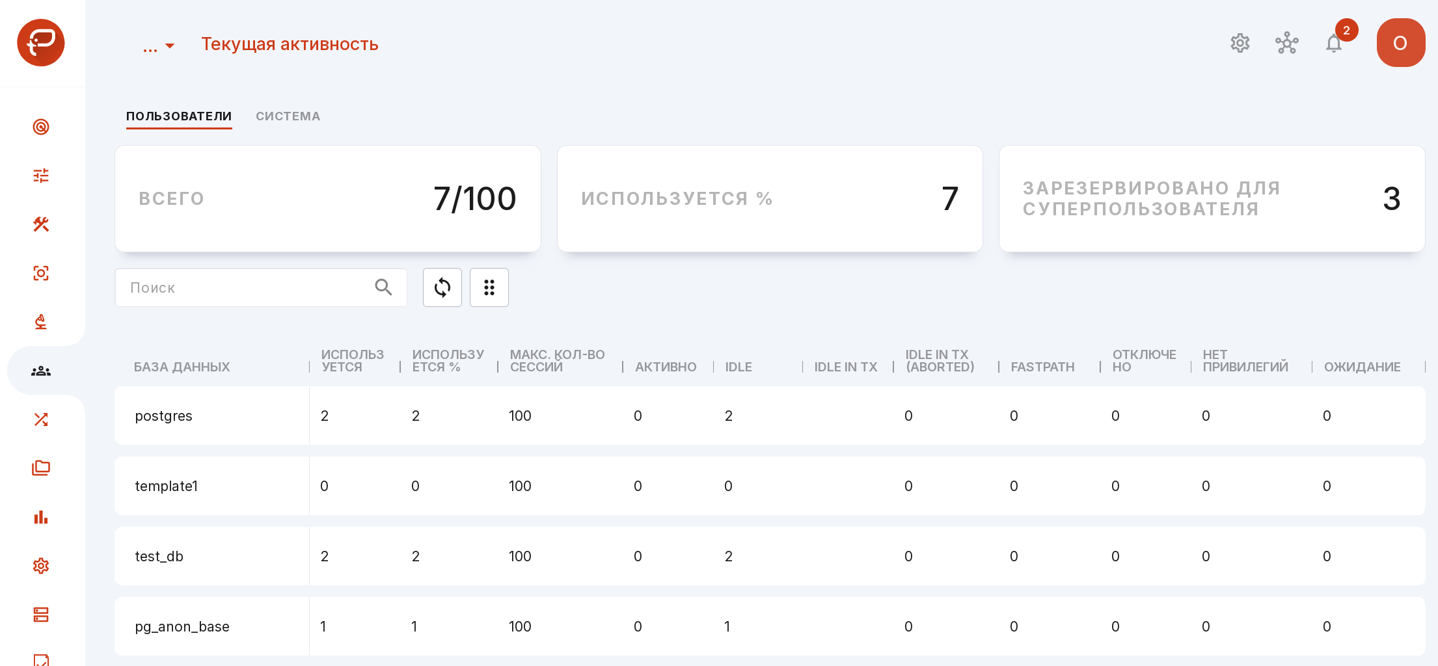Select the test_db database row
The image size is (1438, 666).
point(770,556)
